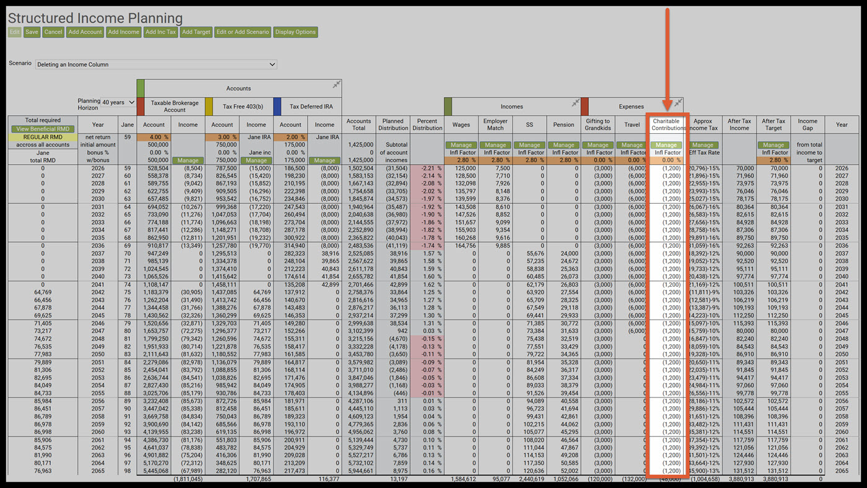Click the green color swatch beside Incomes
The image size is (867, 488).
pyautogui.click(x=448, y=107)
